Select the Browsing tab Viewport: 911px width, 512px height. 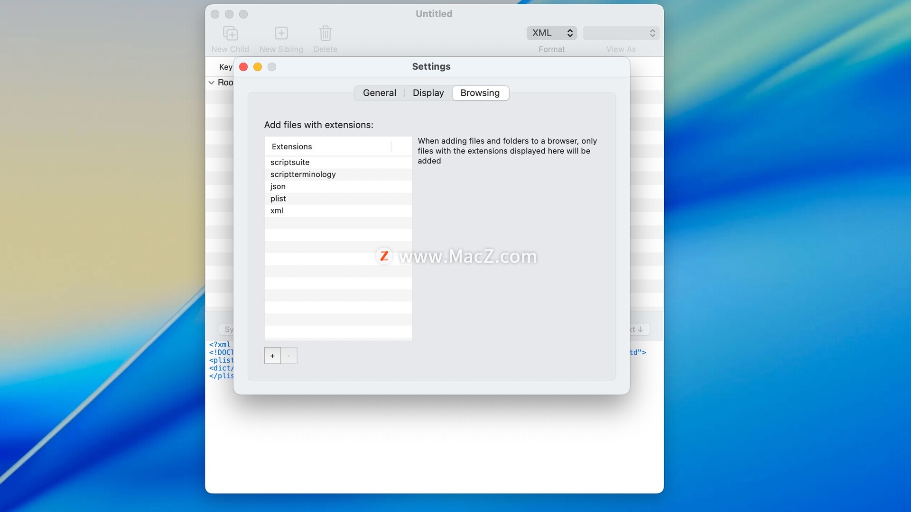click(480, 93)
